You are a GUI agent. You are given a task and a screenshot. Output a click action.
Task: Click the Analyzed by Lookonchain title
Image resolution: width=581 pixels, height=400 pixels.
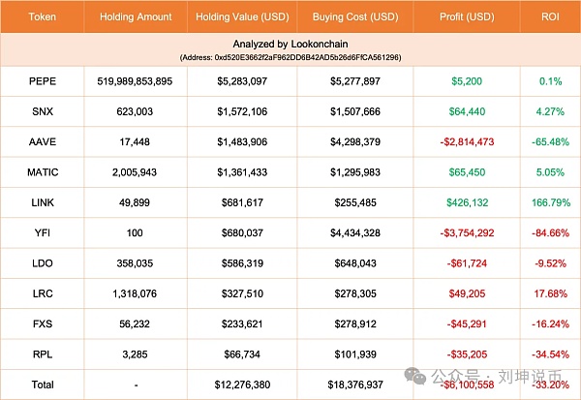click(290, 45)
